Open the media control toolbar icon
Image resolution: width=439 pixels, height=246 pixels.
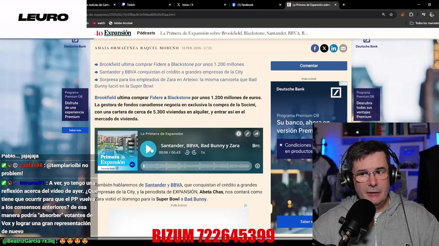coord(424,15)
